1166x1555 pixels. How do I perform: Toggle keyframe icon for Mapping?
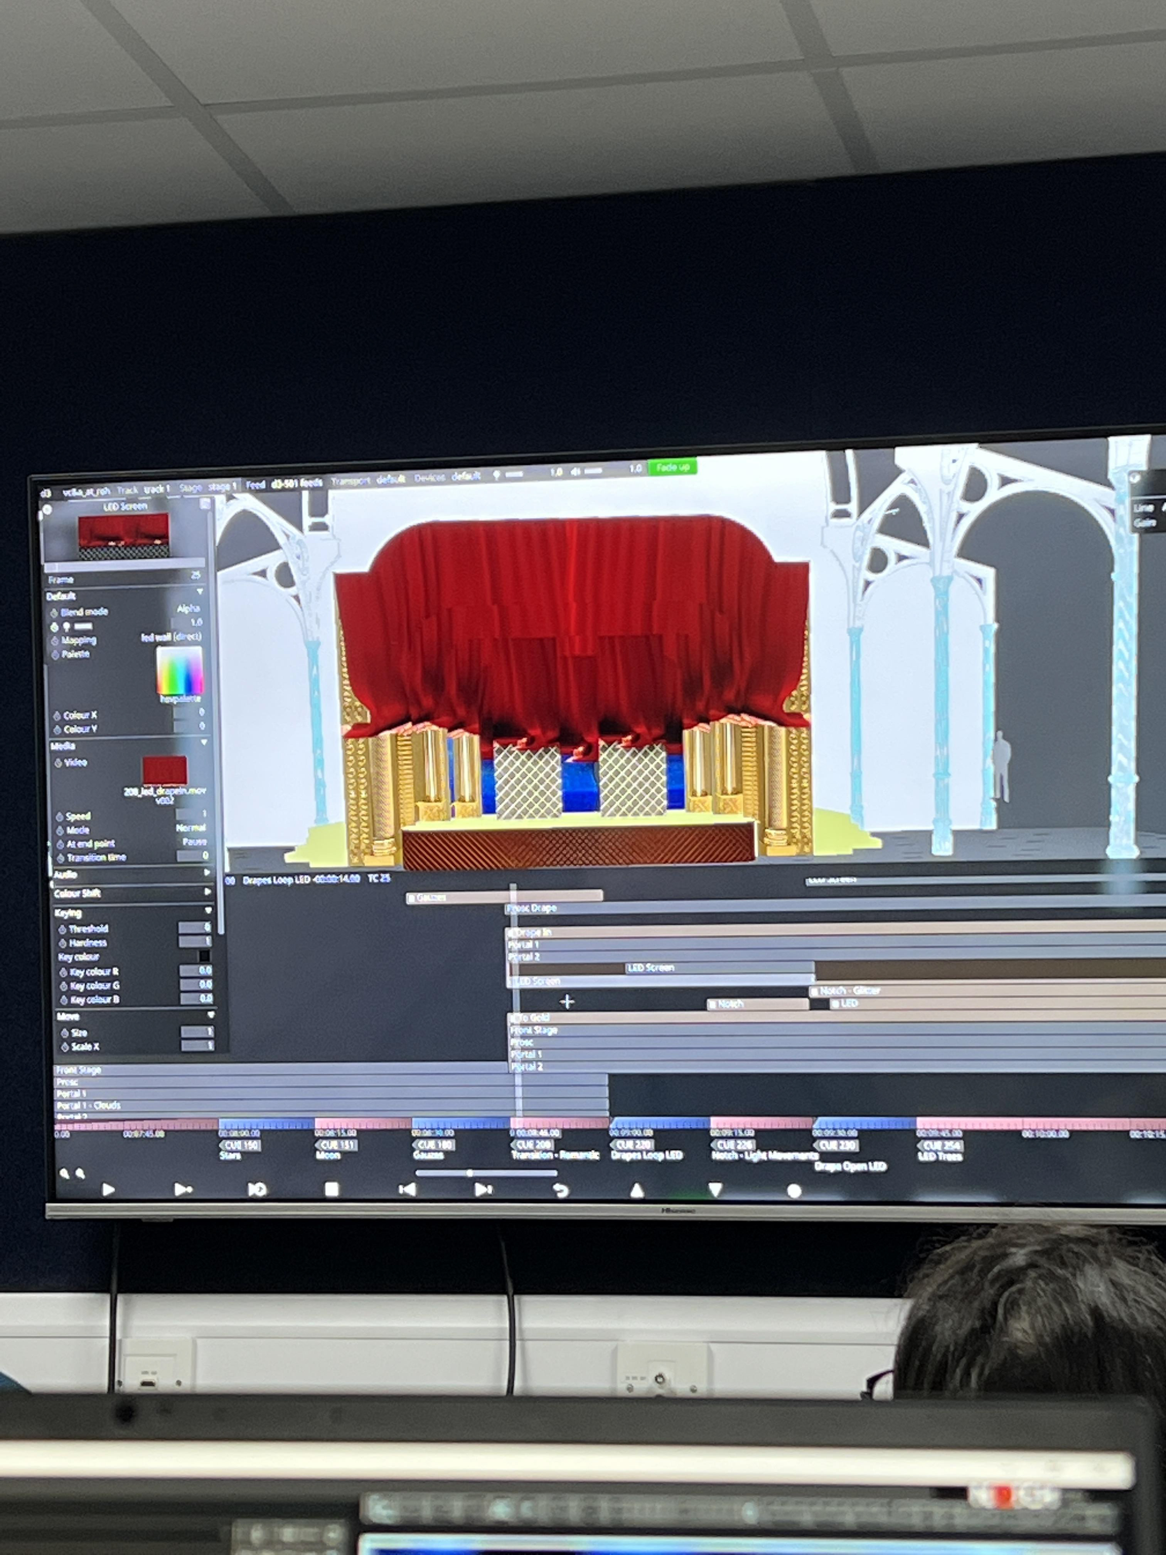(55, 641)
